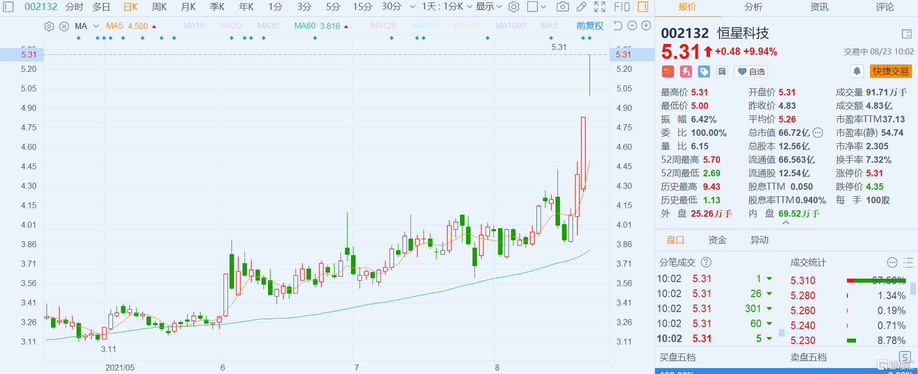Click the 5.230 price distribution bar
918x374 pixels.
[851, 341]
